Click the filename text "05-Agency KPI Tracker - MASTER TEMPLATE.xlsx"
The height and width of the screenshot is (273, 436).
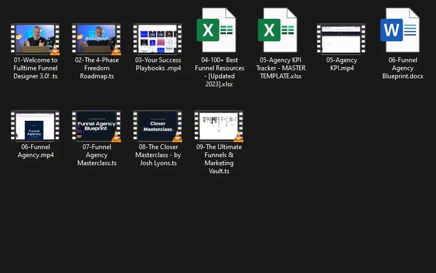coord(280,68)
